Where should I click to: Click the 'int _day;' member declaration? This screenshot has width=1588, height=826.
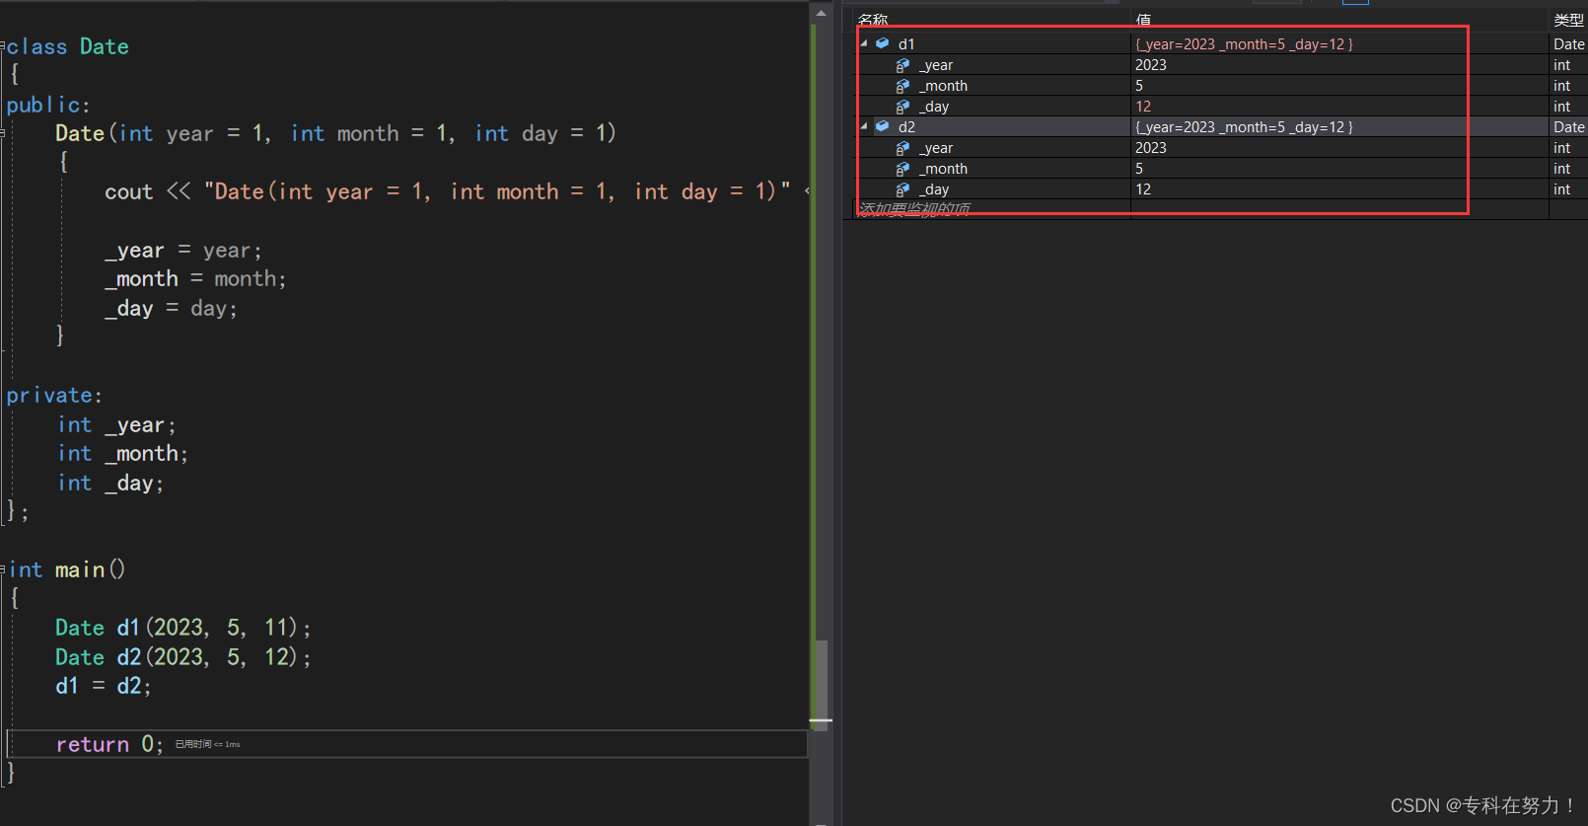pyautogui.click(x=110, y=484)
